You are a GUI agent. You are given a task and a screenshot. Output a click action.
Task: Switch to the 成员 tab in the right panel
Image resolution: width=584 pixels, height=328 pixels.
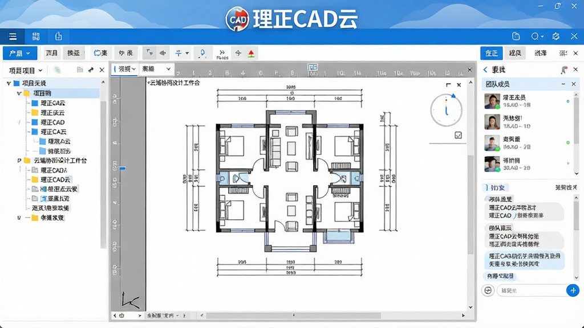515,53
